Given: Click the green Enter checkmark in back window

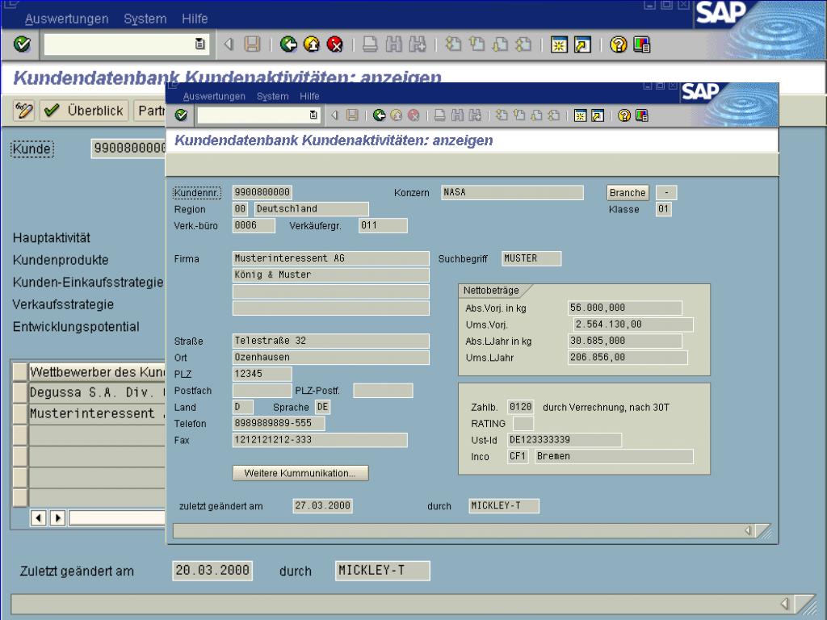Looking at the screenshot, I should 22,44.
